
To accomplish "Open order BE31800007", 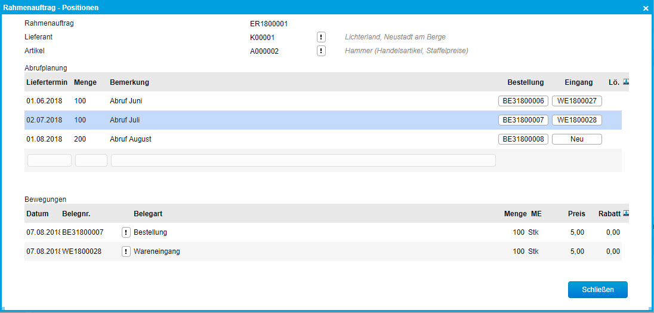I will 523,120.
